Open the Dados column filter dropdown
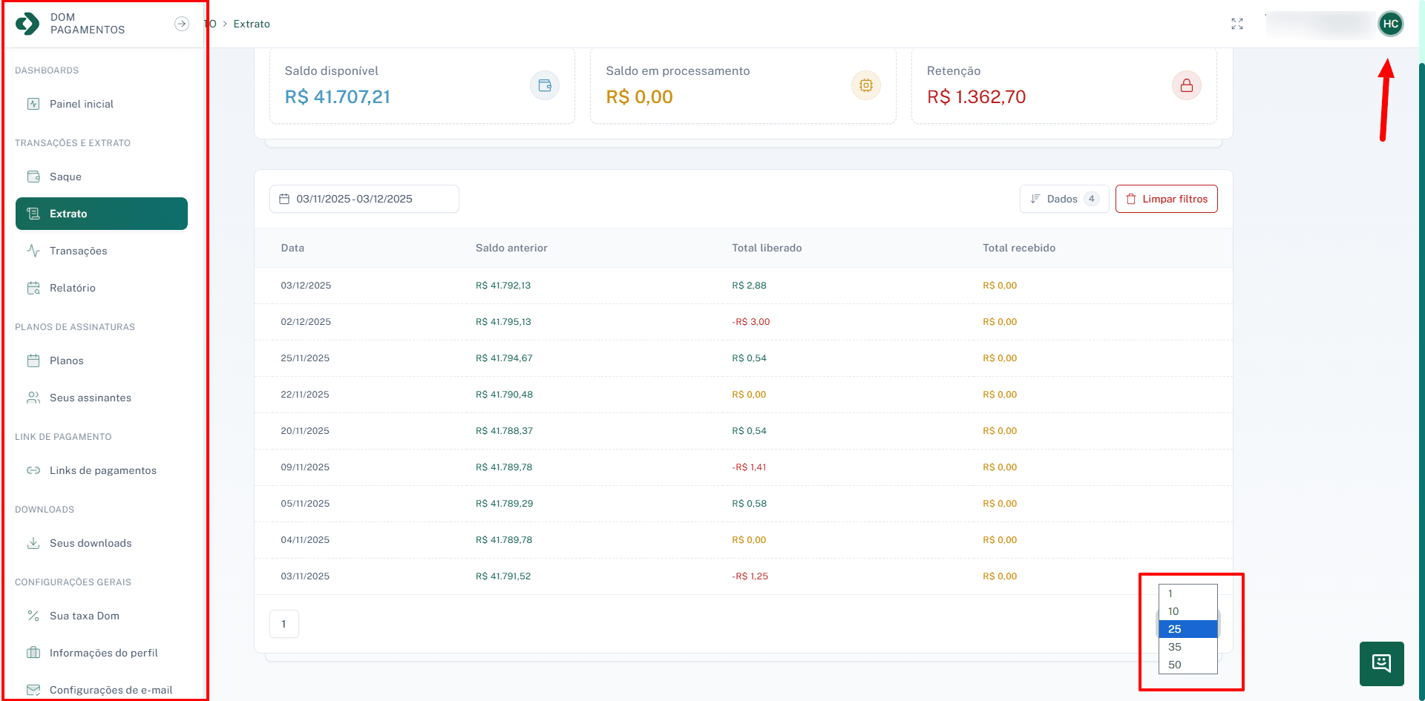Viewport: 1425px width, 701px height. [1064, 199]
